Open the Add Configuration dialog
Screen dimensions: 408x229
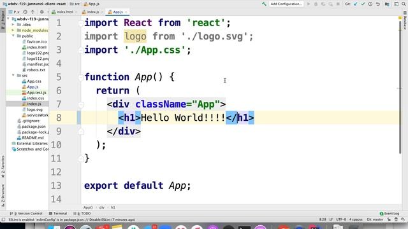click(x=286, y=4)
